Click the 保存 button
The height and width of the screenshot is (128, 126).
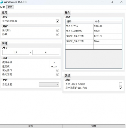coord(31,126)
